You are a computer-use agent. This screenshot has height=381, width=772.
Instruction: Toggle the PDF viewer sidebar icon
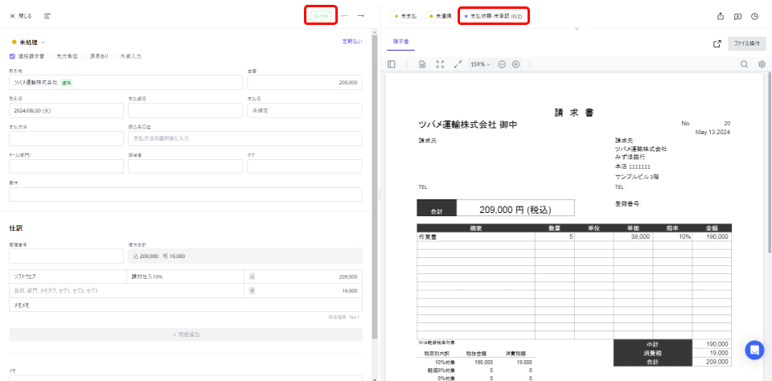pos(392,64)
